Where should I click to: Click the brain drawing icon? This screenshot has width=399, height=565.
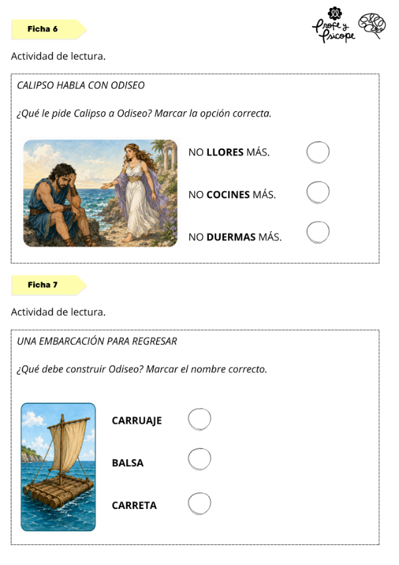pos(372,25)
